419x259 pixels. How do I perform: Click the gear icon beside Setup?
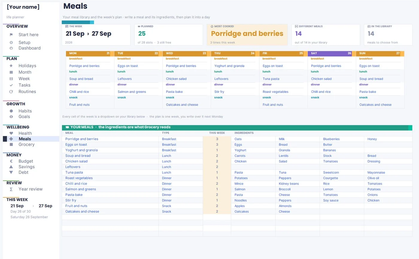click(x=11, y=43)
